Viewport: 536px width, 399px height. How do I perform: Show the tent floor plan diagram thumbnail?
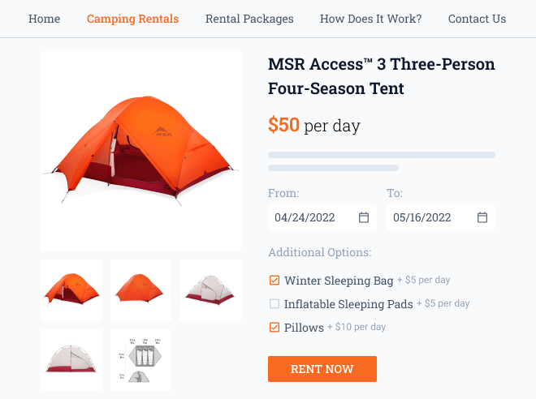pyautogui.click(x=140, y=359)
